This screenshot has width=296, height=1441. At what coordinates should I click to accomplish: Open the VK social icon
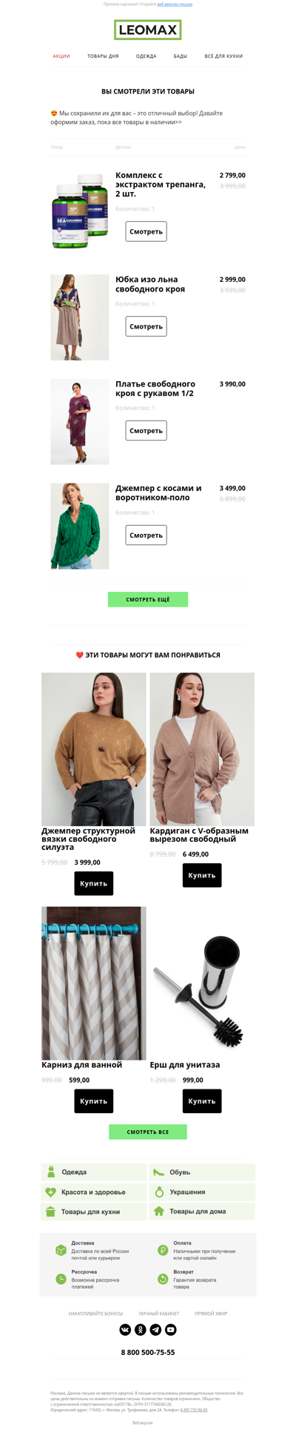click(x=125, y=1329)
